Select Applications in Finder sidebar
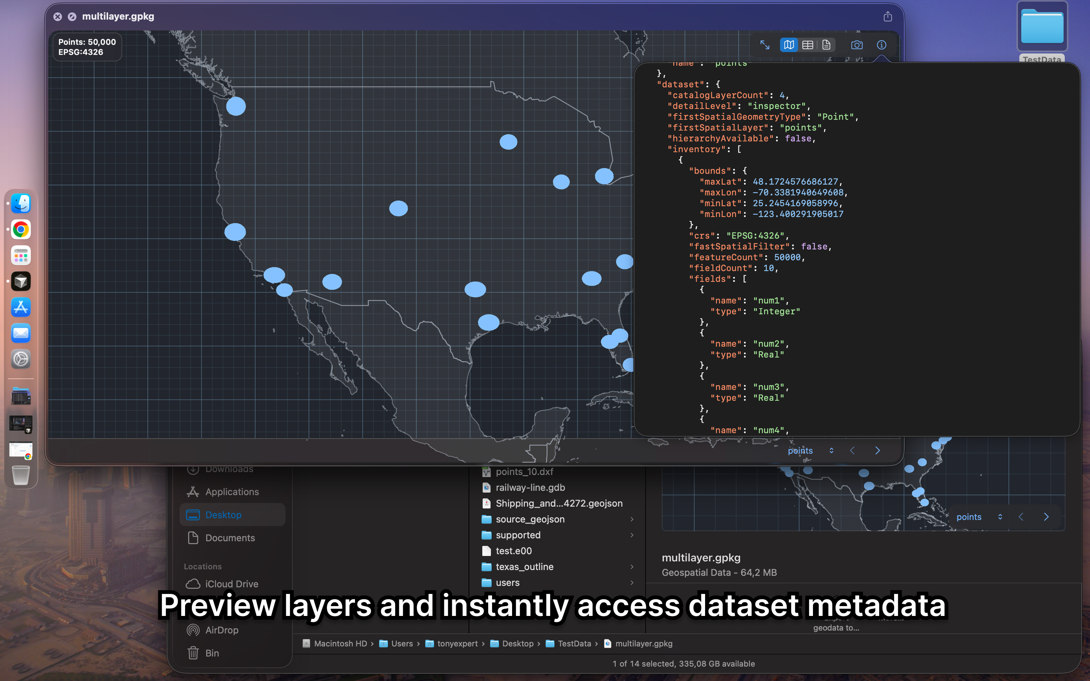This screenshot has width=1090, height=681. tap(232, 492)
